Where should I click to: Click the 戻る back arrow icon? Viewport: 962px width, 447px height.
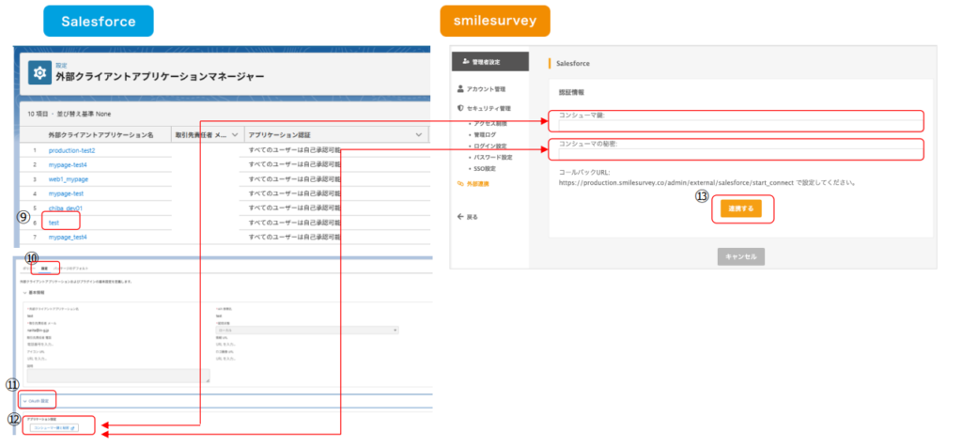(460, 216)
